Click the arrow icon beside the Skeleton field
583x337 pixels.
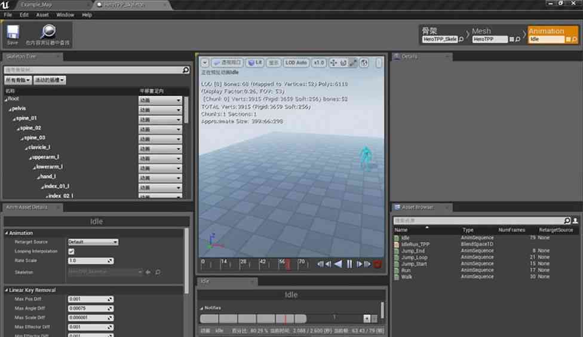click(148, 272)
